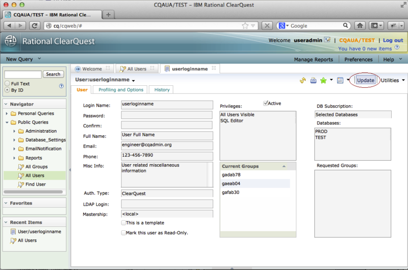This screenshot has height=270, width=408.
Task: Select the PROD database entry
Action: [321, 131]
